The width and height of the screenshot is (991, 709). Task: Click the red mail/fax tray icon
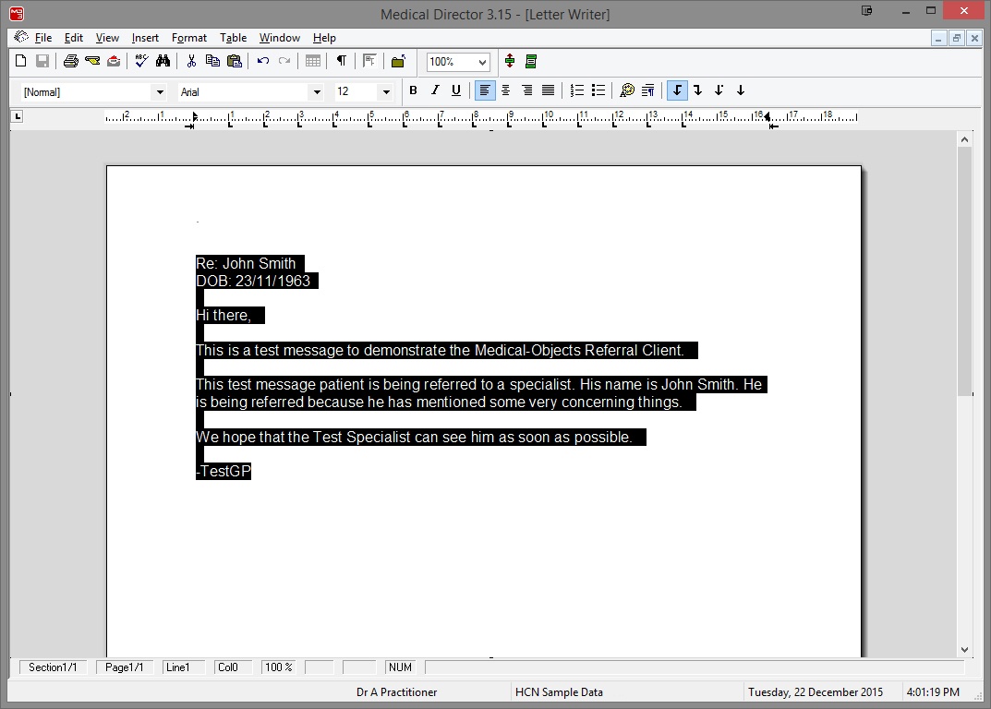pyautogui.click(x=114, y=61)
